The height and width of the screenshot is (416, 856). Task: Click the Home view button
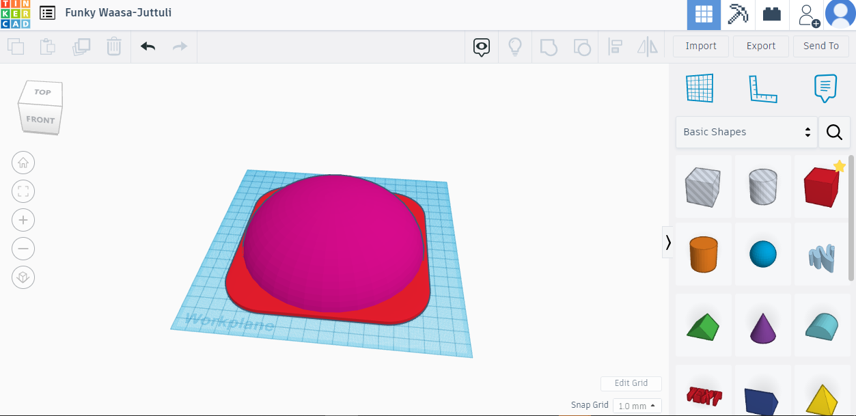pyautogui.click(x=23, y=163)
